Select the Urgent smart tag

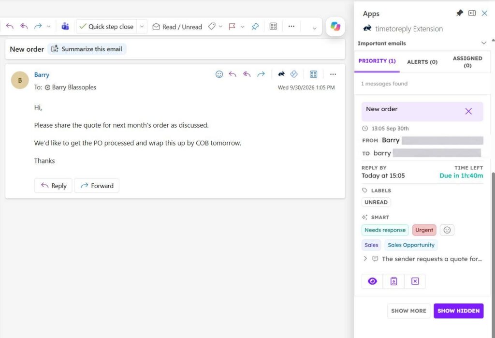(424, 230)
